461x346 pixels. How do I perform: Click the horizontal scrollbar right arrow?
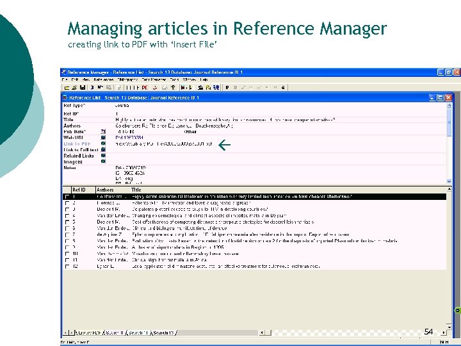coord(444,333)
